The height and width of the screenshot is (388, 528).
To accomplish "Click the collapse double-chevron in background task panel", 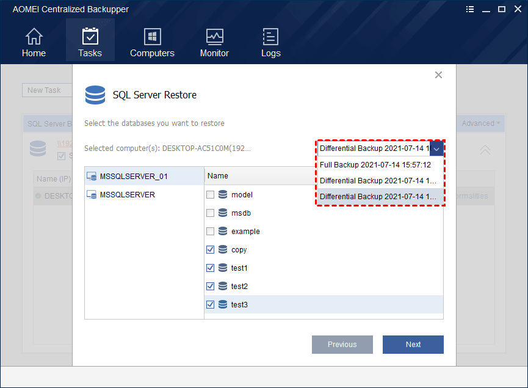I will [x=485, y=150].
